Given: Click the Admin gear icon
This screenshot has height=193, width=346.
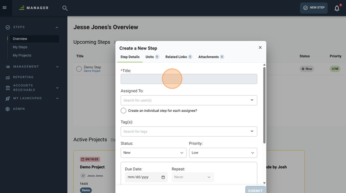Looking at the screenshot, I should 8,109.
